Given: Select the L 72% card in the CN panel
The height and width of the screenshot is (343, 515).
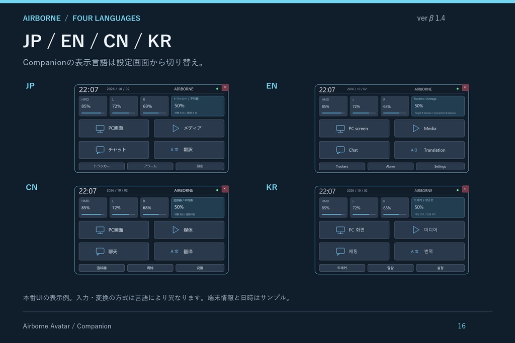Looking at the screenshot, I should tap(124, 207).
